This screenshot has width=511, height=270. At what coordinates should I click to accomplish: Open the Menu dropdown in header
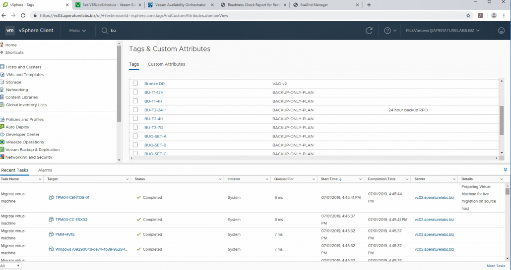coord(77,31)
